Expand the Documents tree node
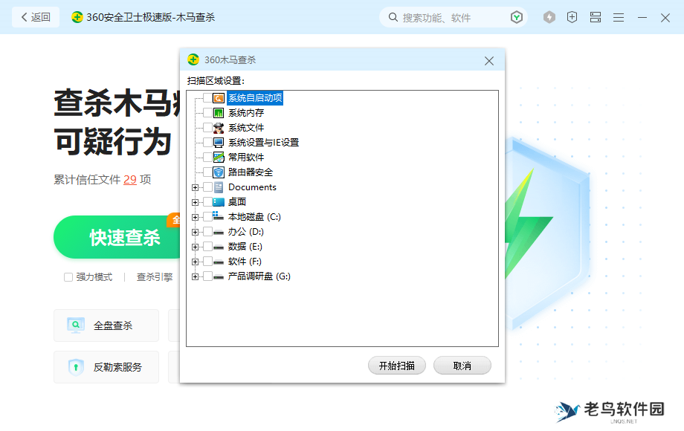The image size is (684, 431). 195,187
